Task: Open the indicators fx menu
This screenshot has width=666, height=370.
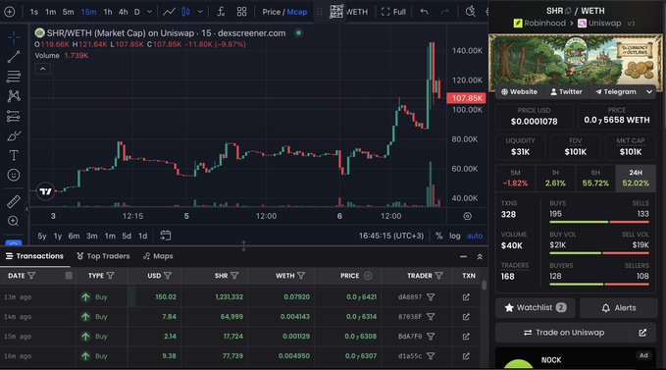Action: (x=221, y=12)
